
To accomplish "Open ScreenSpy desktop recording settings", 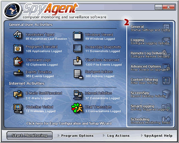I will (148, 94).
